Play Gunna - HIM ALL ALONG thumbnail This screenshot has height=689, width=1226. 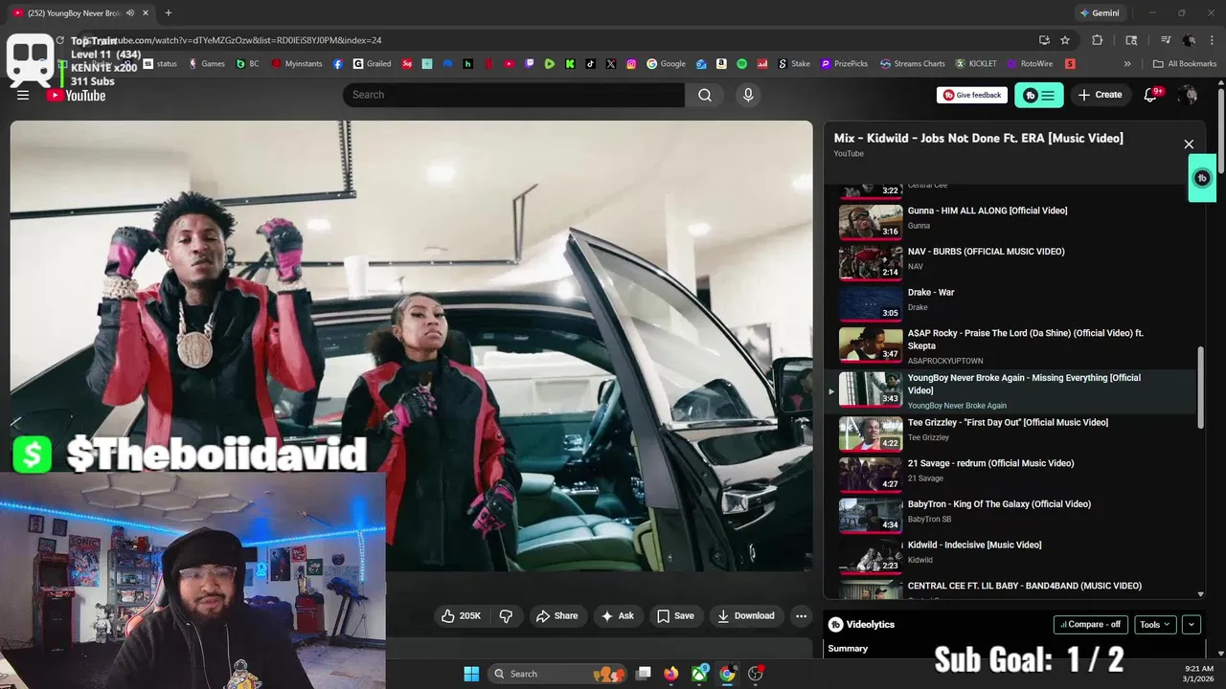[871, 222]
